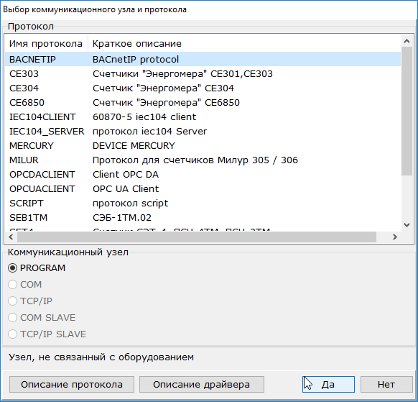Viewport: 418px width, 402px height.
Task: Sort by the Имя протокола column header
Action: pyautogui.click(x=47, y=44)
